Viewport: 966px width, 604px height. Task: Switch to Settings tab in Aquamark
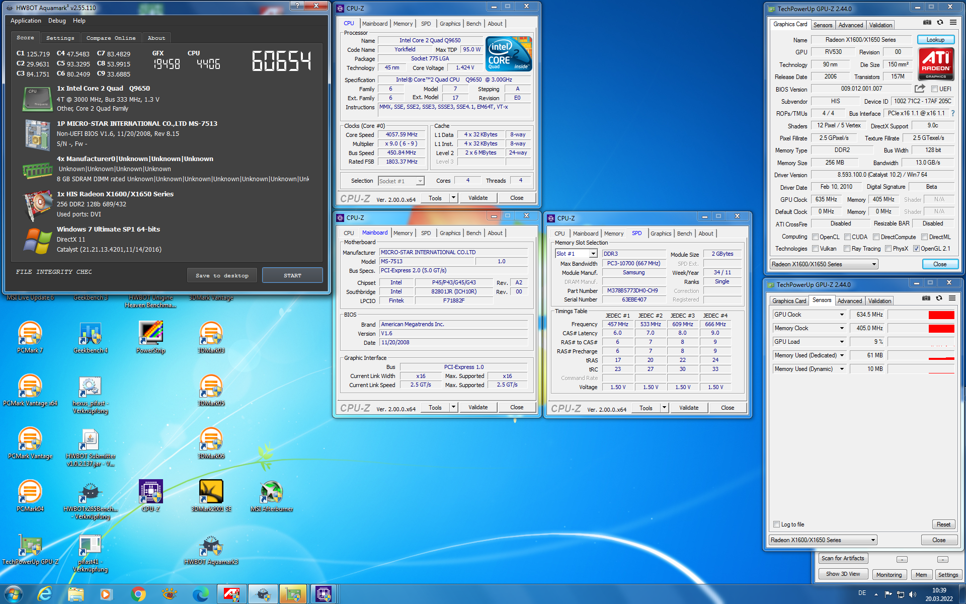[60, 38]
